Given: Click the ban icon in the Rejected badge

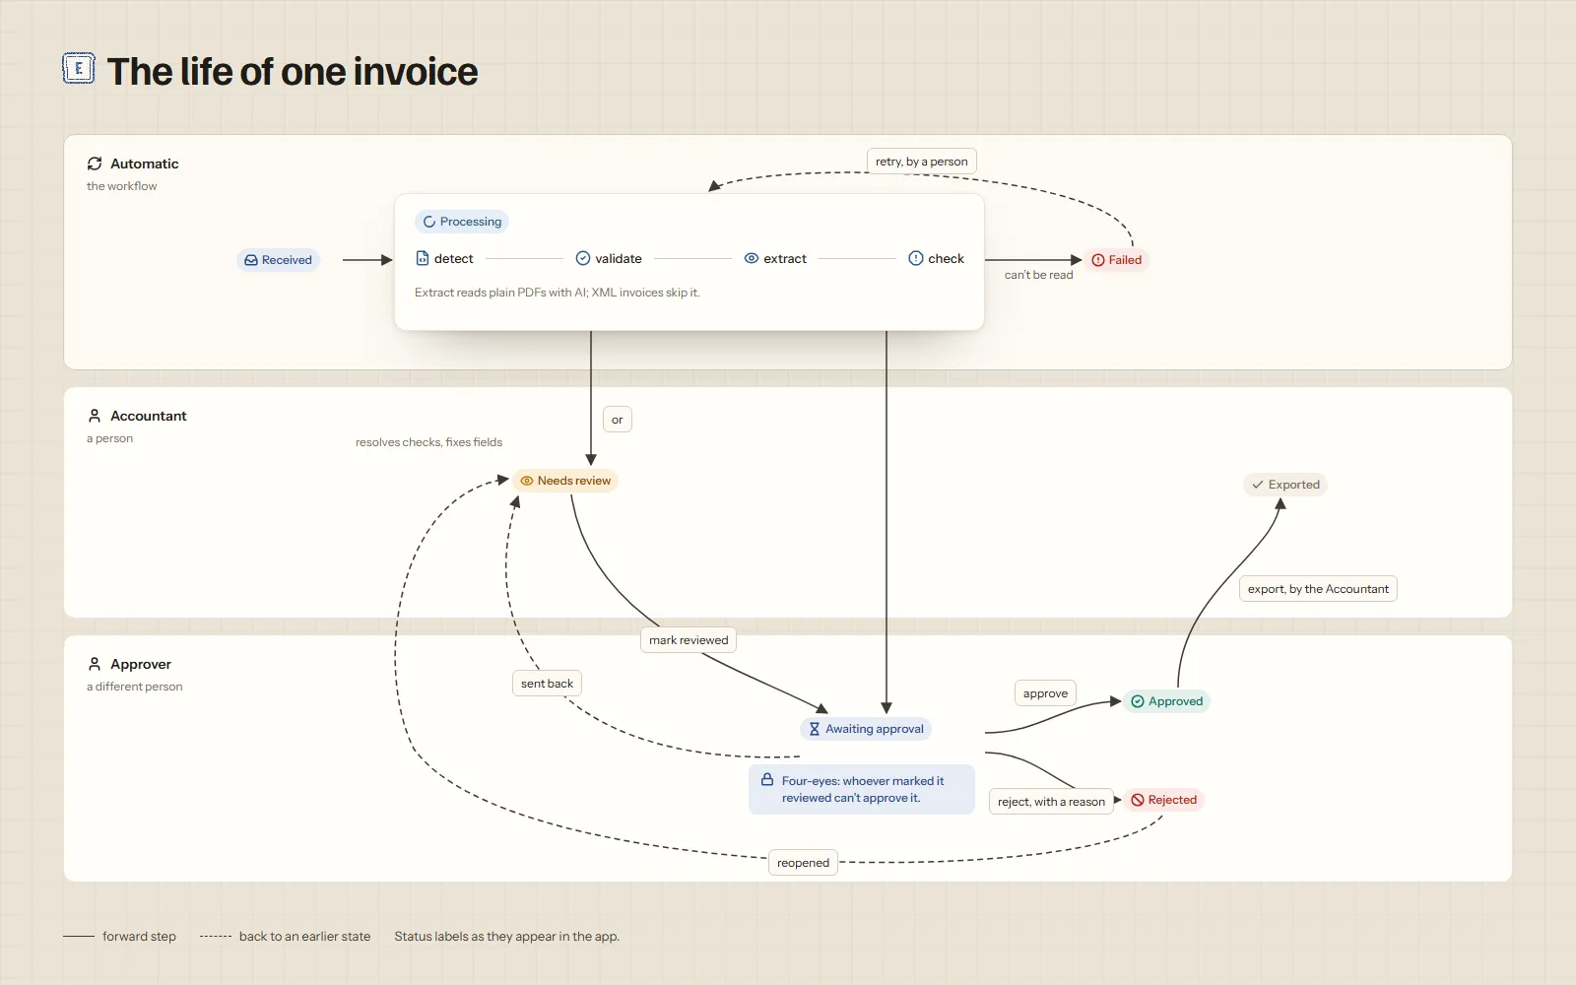Looking at the screenshot, I should [x=1138, y=800].
